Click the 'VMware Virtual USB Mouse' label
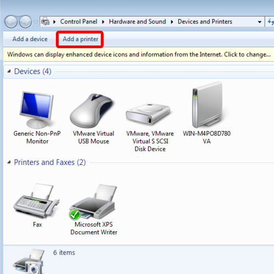The image size is (274, 274). click(x=94, y=138)
